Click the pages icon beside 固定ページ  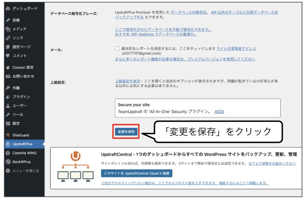click(8, 47)
